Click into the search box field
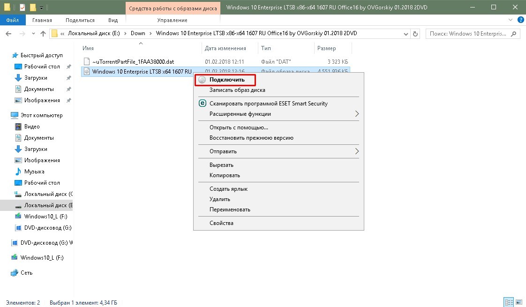526x307 pixels. pyautogui.click(x=473, y=34)
